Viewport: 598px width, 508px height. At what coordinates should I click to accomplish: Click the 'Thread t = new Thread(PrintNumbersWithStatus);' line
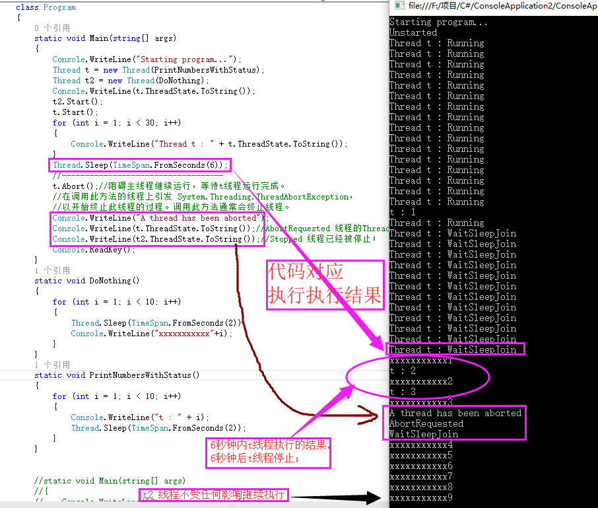(x=158, y=70)
